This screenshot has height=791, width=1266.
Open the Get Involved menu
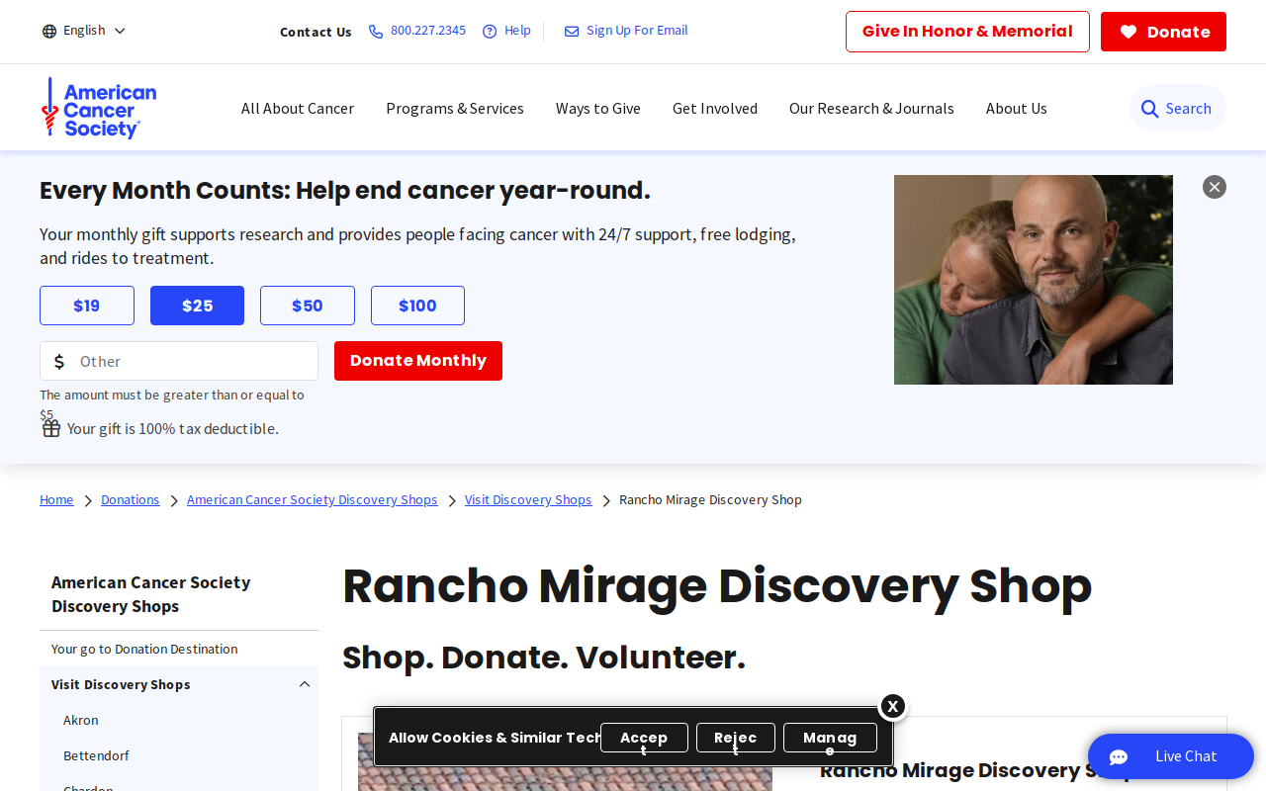point(715,108)
